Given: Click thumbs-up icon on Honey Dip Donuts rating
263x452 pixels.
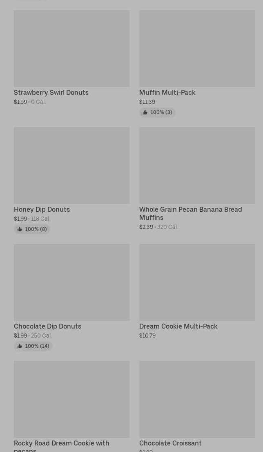Looking at the screenshot, I should click(x=20, y=229).
